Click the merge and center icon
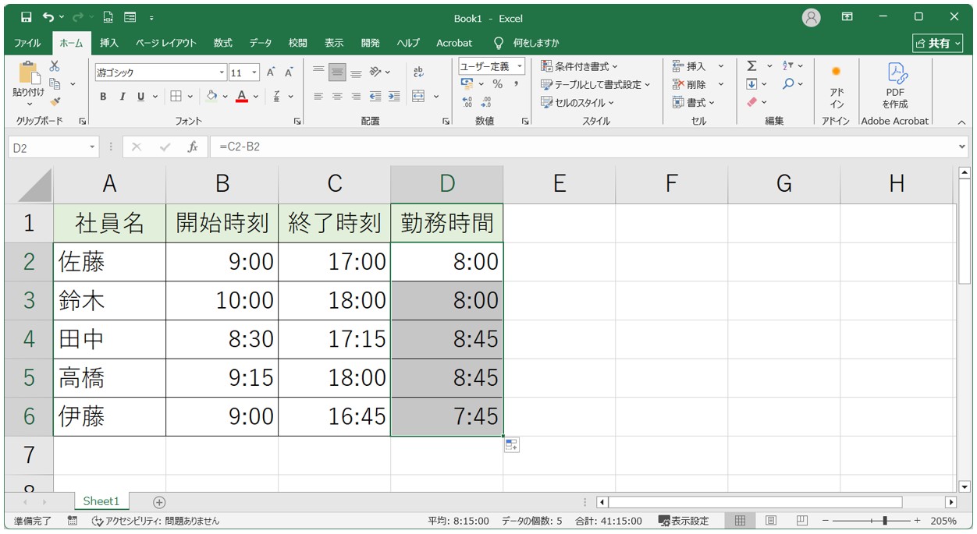Image resolution: width=977 pixels, height=534 pixels. 418,97
